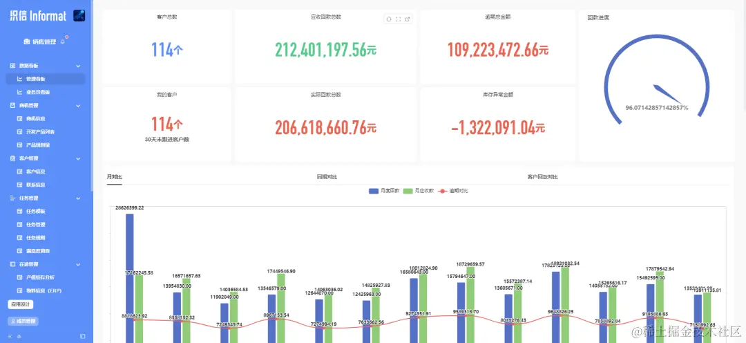746x343 pixels.
Task: Click the table icon of 任务模板
Action: [20, 211]
